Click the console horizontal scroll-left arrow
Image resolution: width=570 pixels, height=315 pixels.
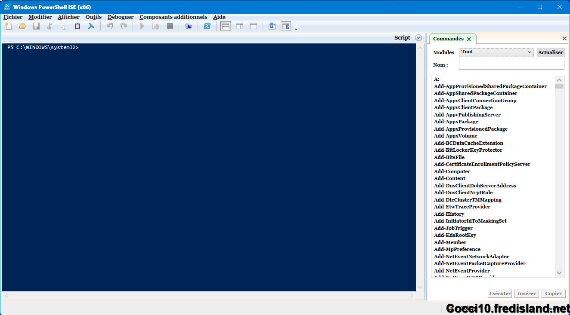(x=6, y=296)
